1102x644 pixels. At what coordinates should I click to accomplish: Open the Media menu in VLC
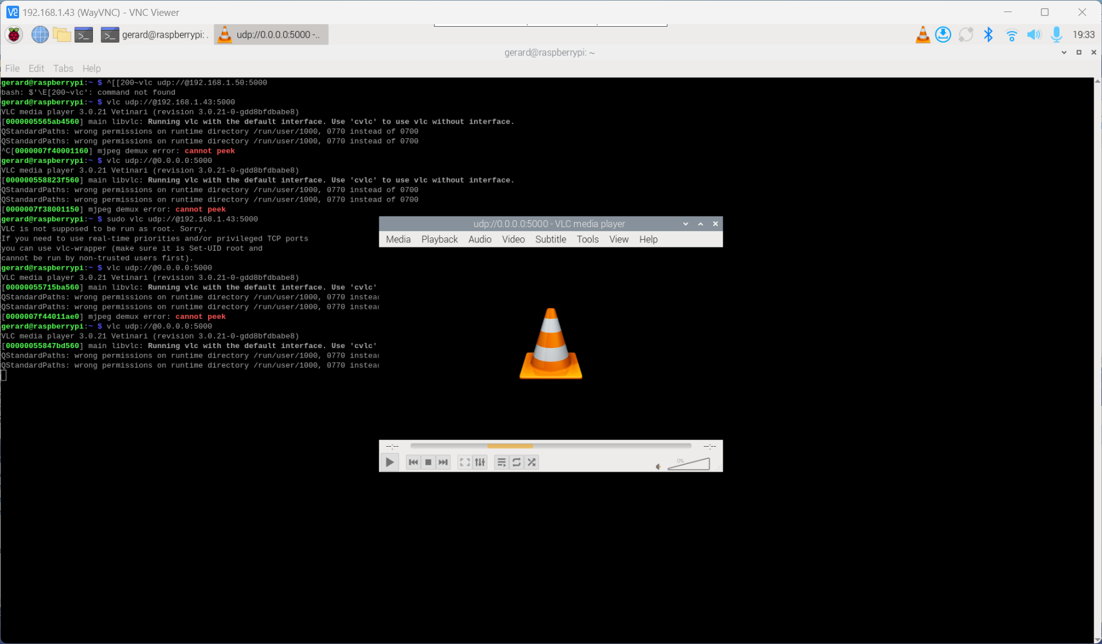click(398, 239)
